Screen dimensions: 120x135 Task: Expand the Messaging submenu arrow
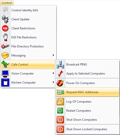[x=53, y=55]
